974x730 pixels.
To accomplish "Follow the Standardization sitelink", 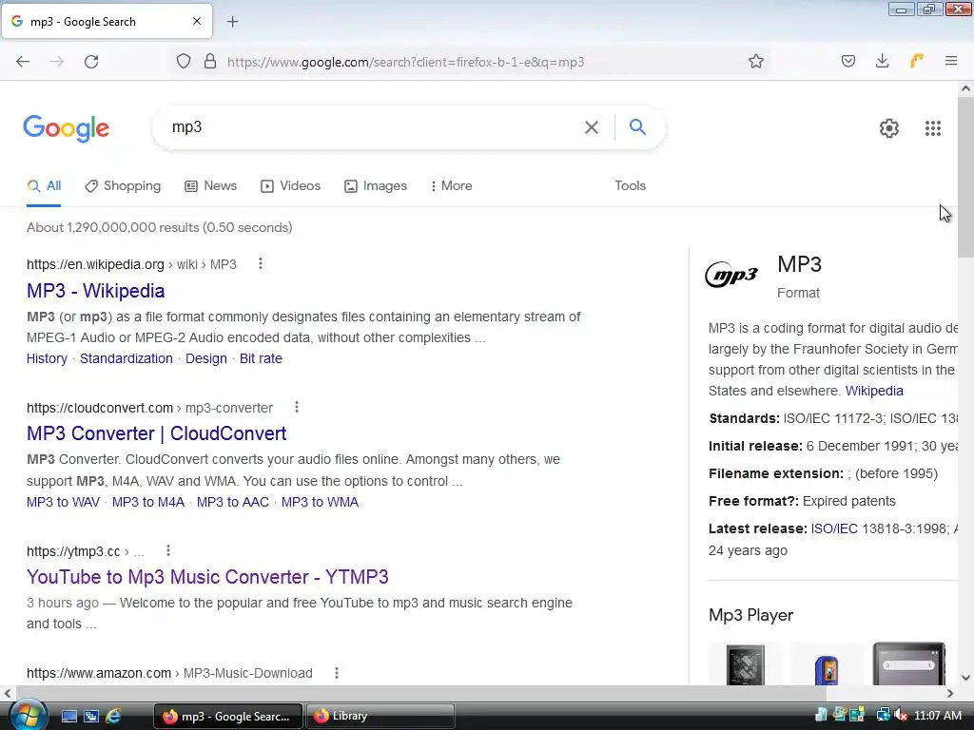I will pyautogui.click(x=127, y=358).
